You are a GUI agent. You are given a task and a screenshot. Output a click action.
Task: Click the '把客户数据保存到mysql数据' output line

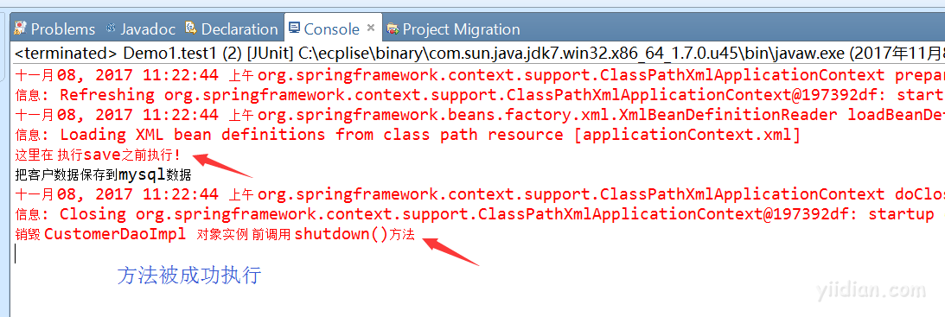click(103, 174)
